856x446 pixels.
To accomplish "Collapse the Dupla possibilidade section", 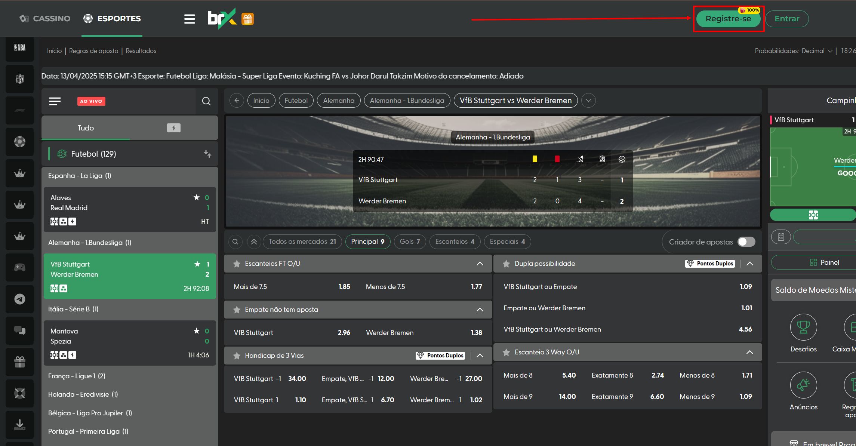I will point(750,264).
